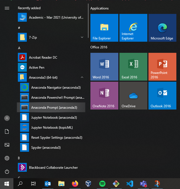The height and width of the screenshot is (189, 180).
Task: Open Spotify from the taskbar
Action: click(x=102, y=183)
